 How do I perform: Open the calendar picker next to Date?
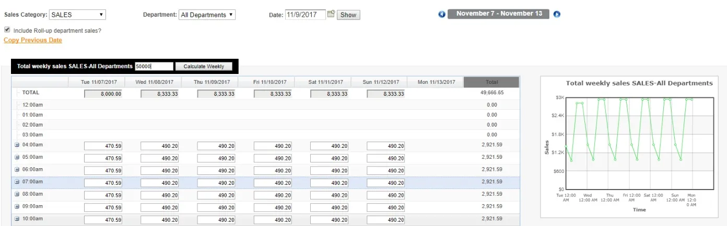(x=331, y=15)
